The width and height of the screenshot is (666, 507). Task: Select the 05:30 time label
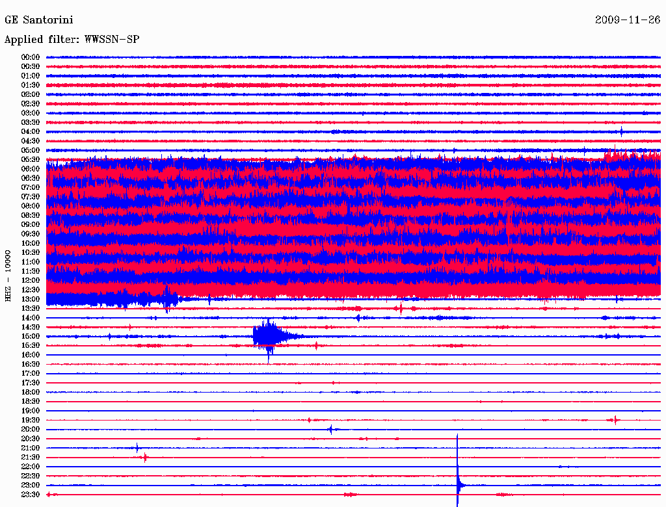click(x=31, y=160)
